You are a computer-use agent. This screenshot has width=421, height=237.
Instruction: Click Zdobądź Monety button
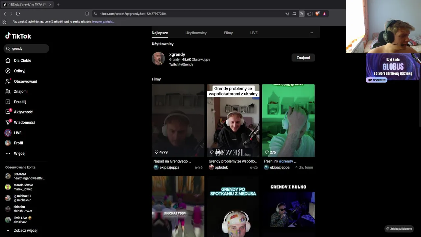point(399,229)
